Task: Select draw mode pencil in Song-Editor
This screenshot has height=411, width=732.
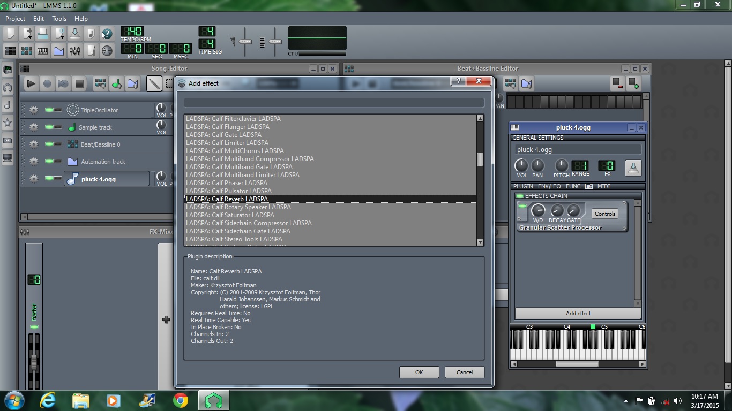Action: (154, 83)
